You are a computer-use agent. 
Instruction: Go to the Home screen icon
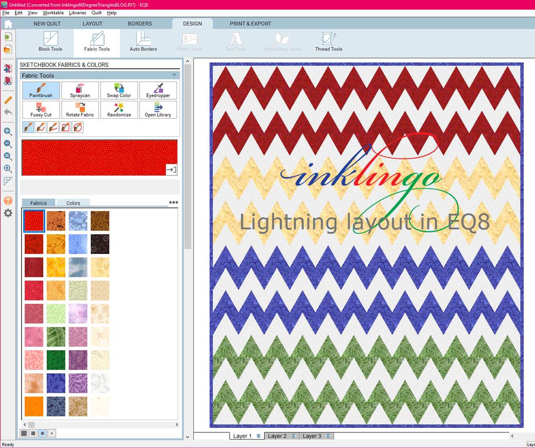(x=8, y=24)
